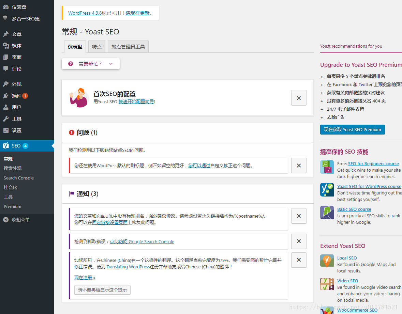Open the Translating WordPress link
402x314 pixels.
pos(128,267)
